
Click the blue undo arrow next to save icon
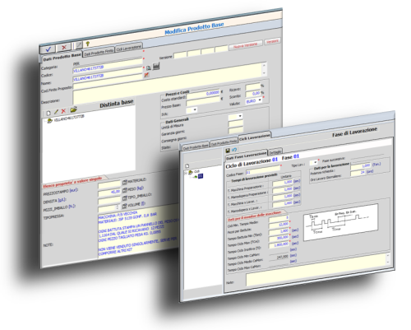234,150
